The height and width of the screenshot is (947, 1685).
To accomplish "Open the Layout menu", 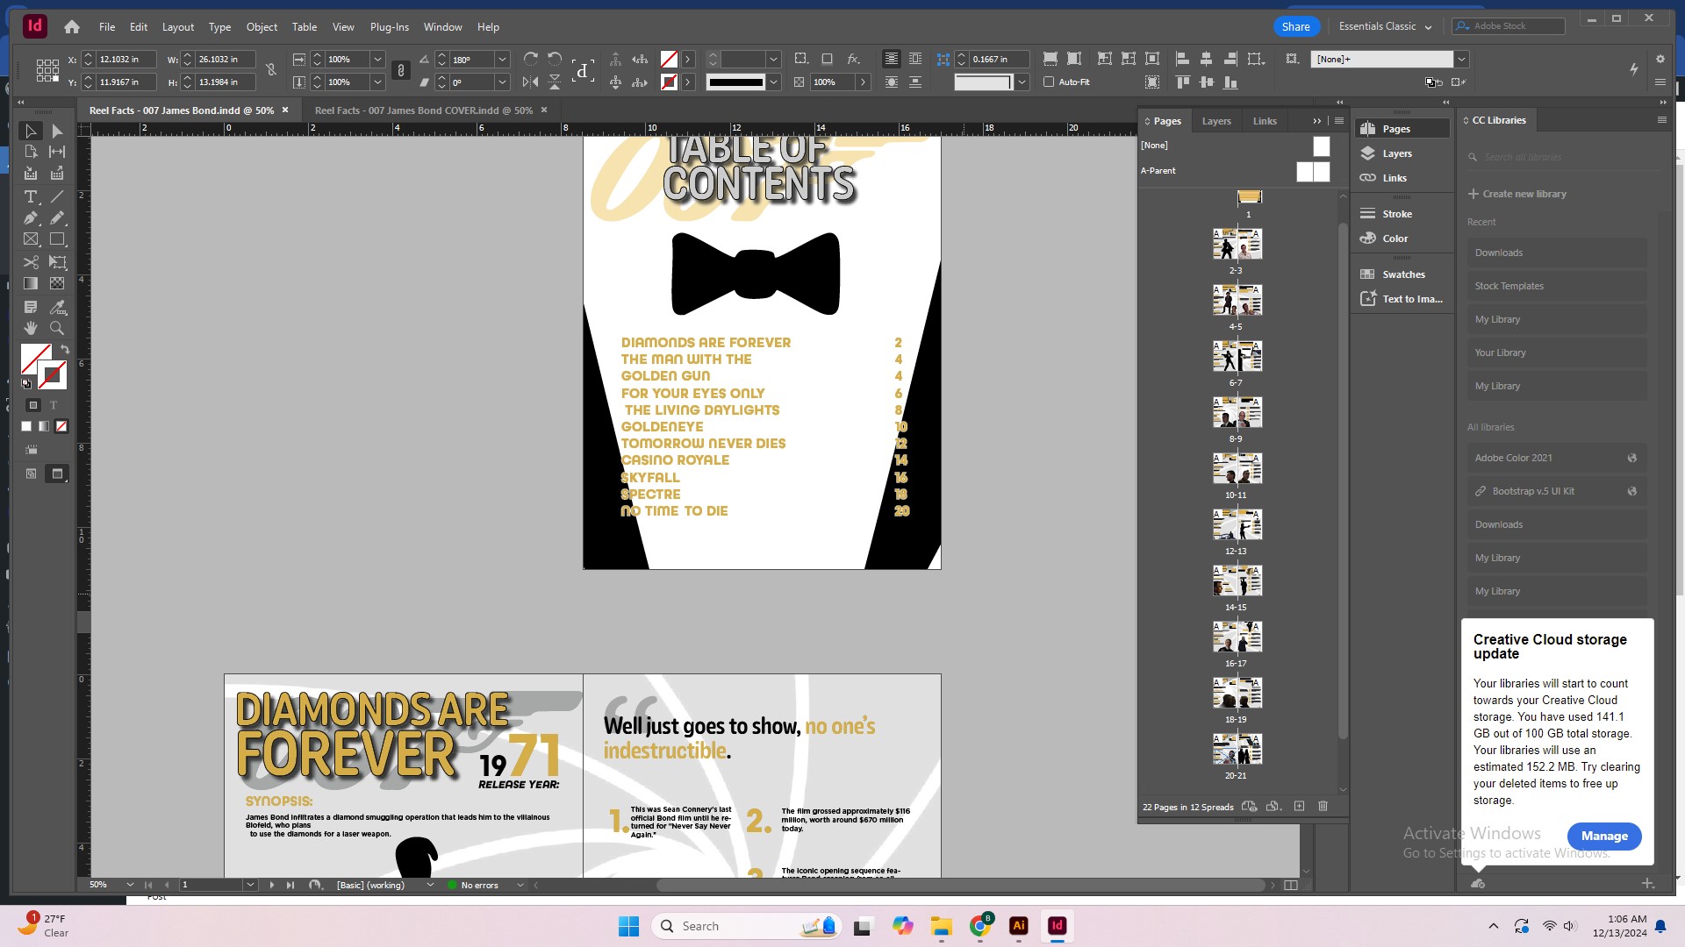I will point(178,26).
